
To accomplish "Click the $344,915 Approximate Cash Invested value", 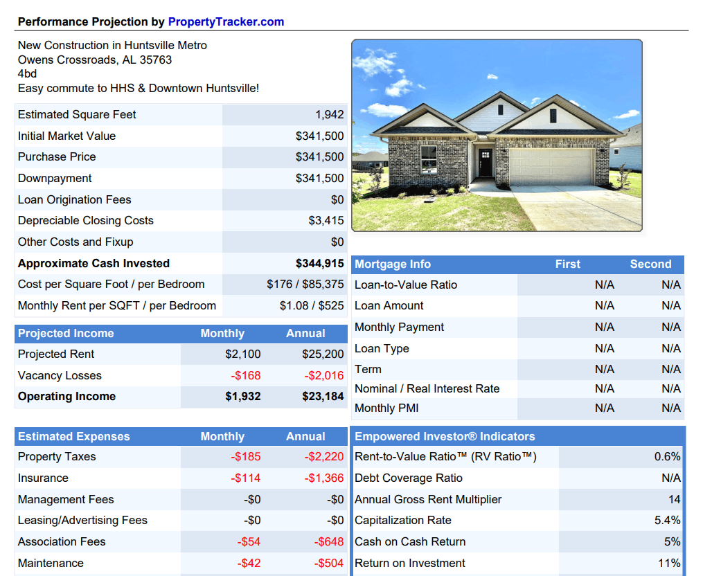I will 319,263.
